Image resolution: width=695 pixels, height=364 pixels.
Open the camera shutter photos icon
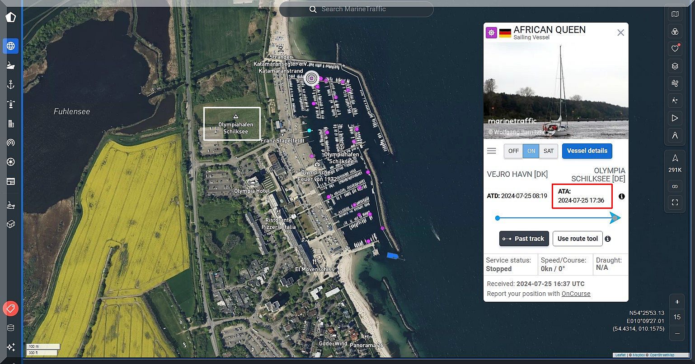(11, 162)
